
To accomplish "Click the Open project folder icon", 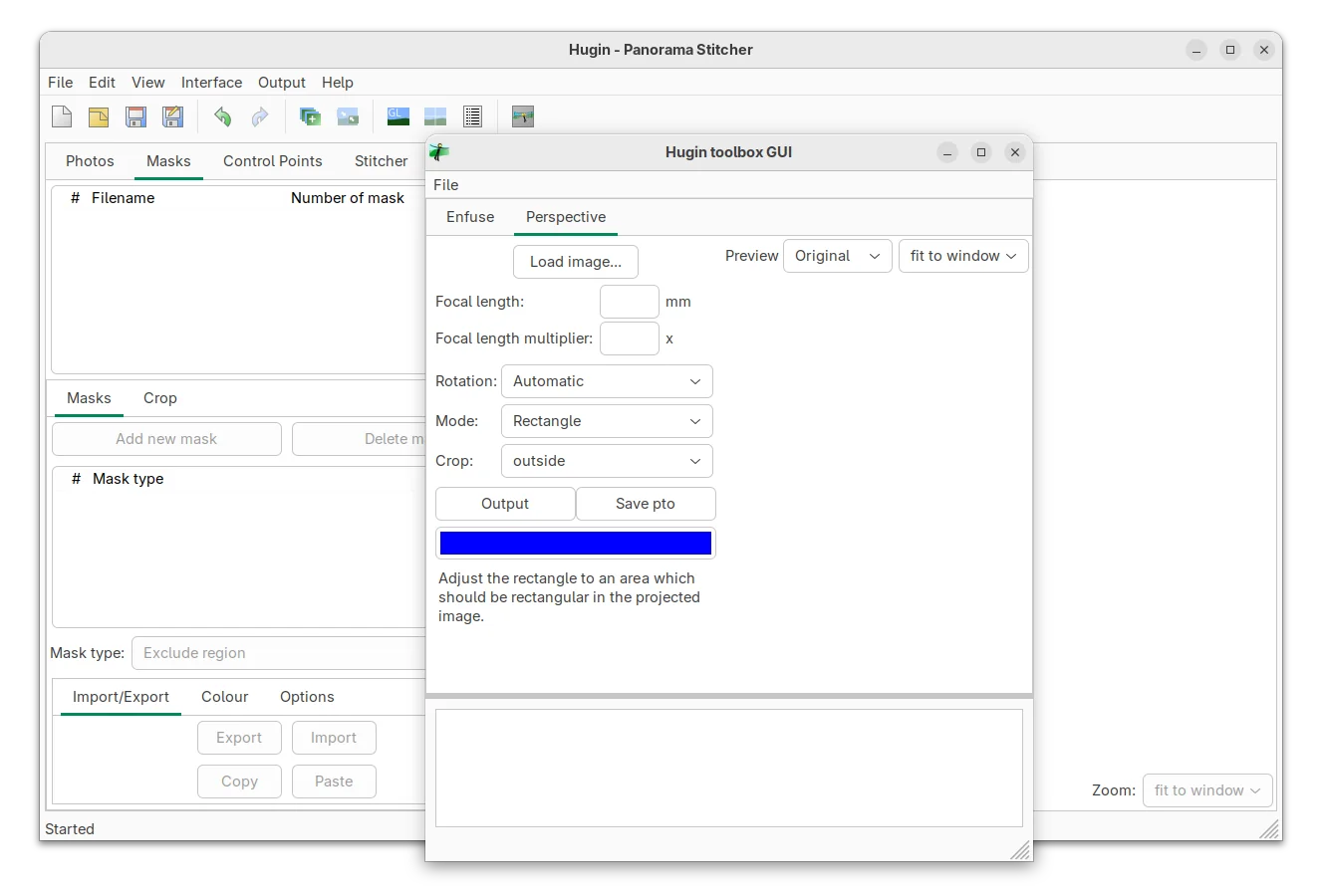I will tap(99, 116).
